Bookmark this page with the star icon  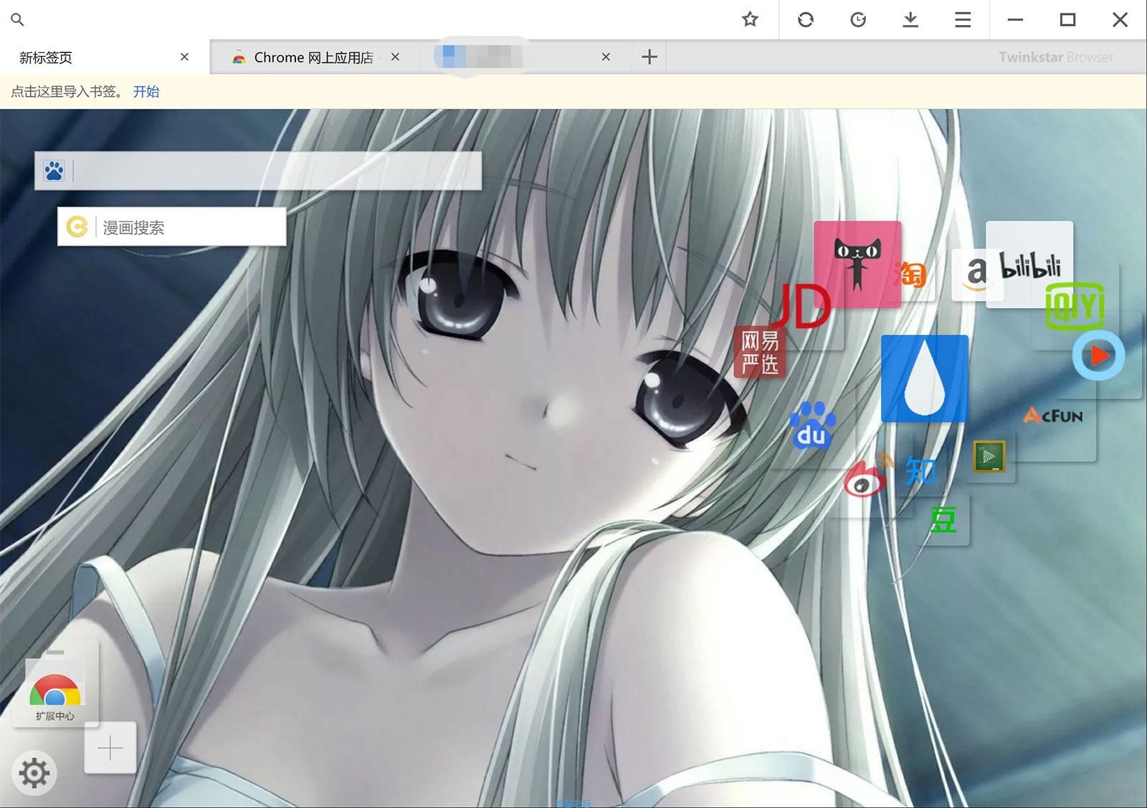pyautogui.click(x=750, y=19)
